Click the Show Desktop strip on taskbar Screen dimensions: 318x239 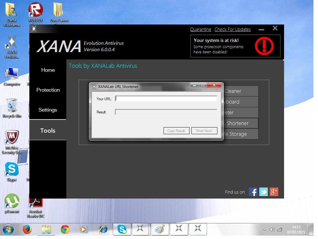tap(311, 230)
